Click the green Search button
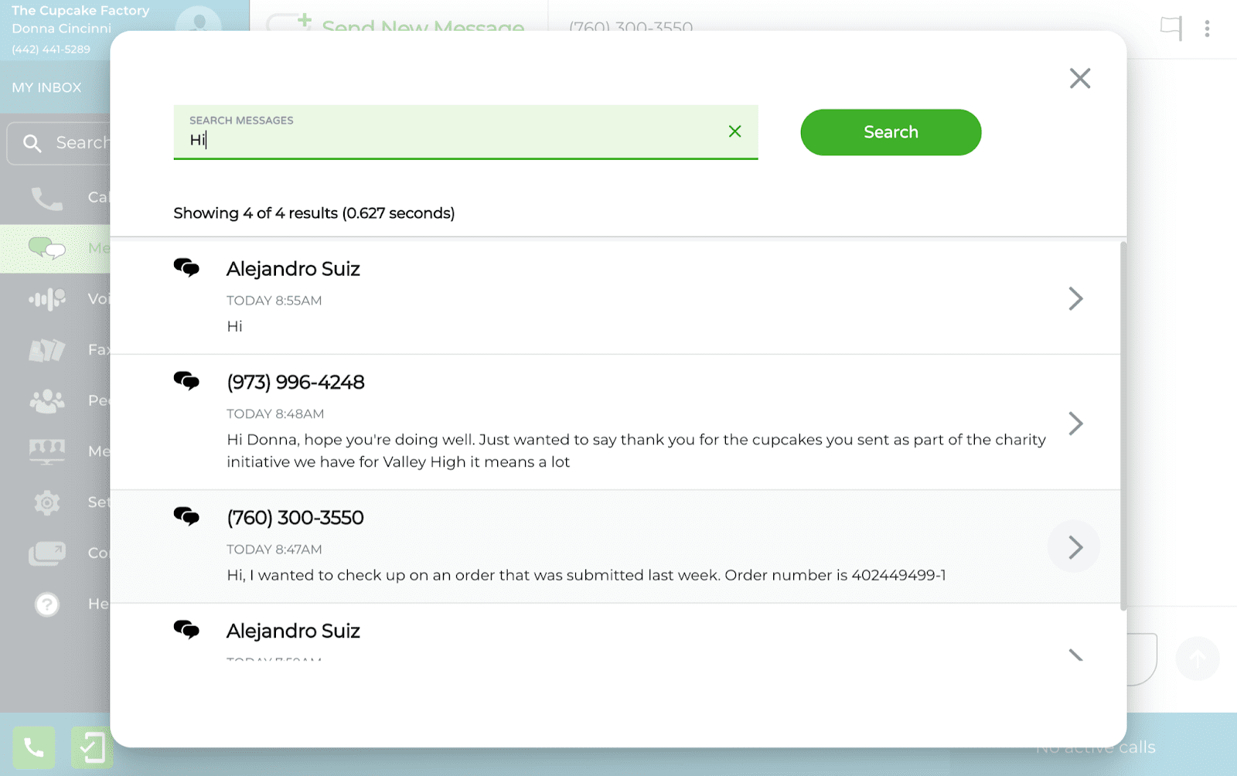Viewport: 1237px width, 776px height. [x=891, y=132]
